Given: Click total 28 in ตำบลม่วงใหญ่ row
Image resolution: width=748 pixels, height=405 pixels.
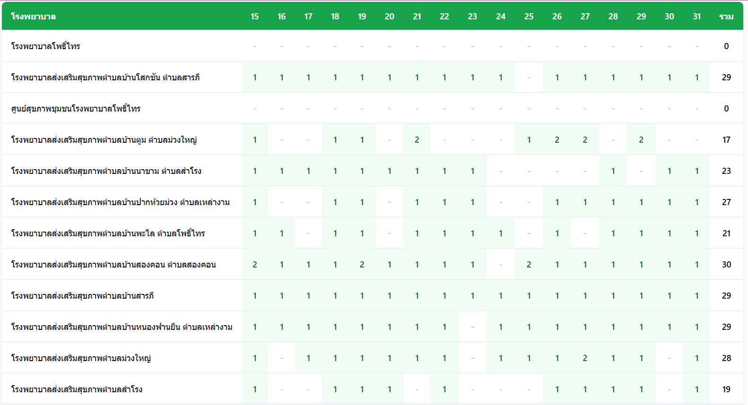Looking at the screenshot, I should [x=726, y=358].
